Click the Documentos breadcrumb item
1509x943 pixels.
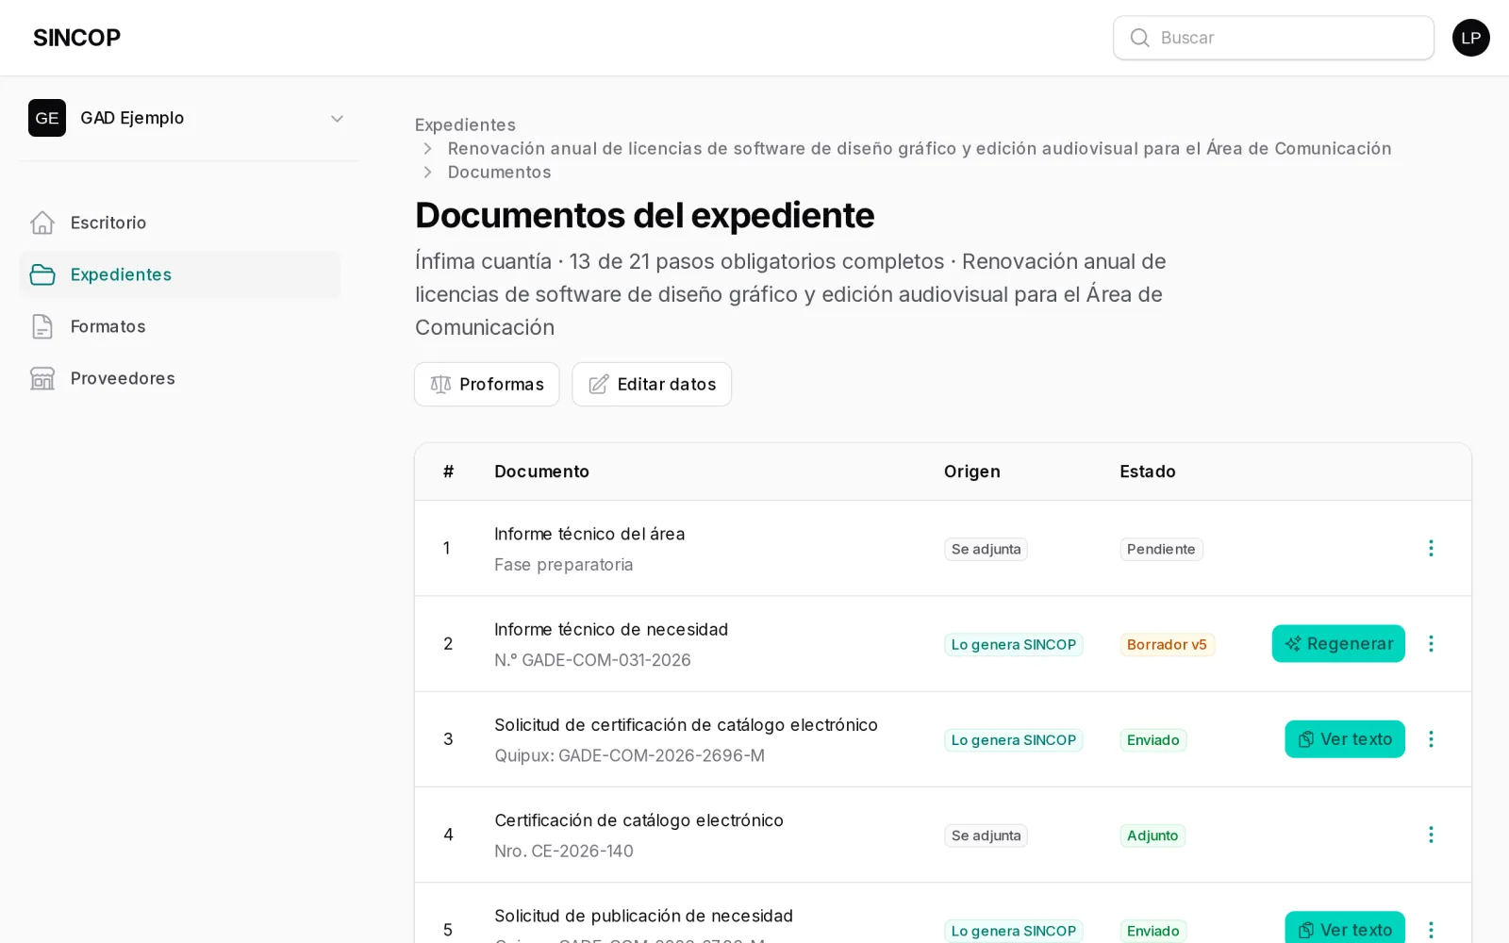(499, 172)
